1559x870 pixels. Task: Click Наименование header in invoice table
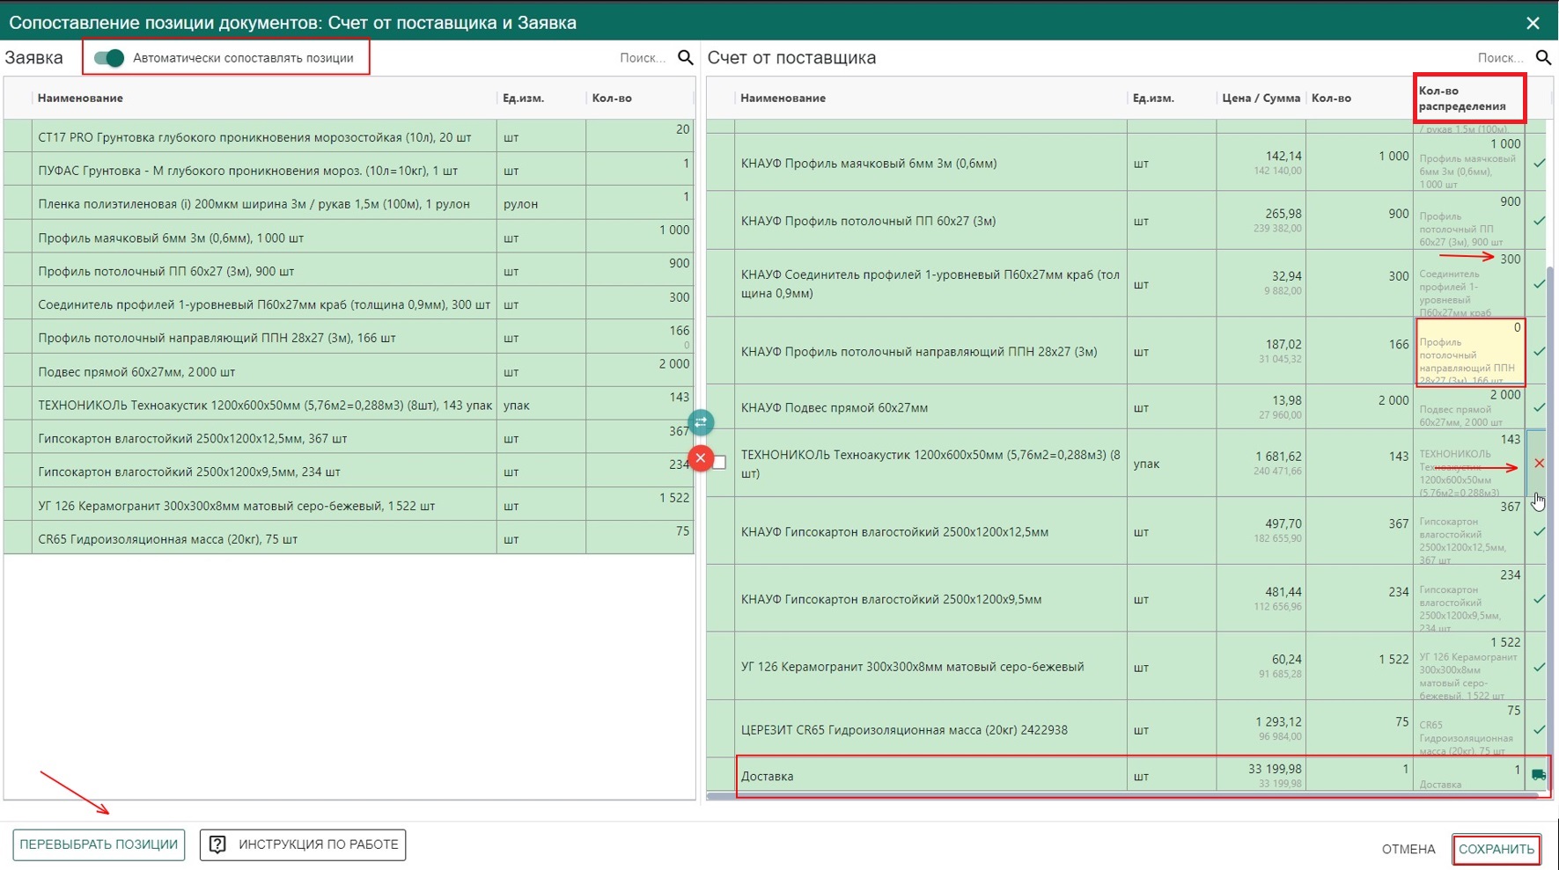783,98
